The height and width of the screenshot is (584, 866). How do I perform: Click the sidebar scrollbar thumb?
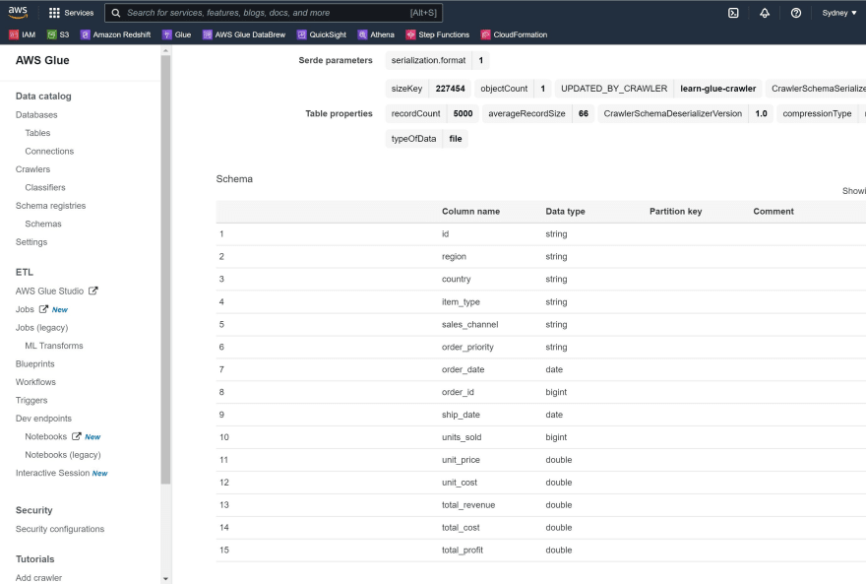(165, 270)
